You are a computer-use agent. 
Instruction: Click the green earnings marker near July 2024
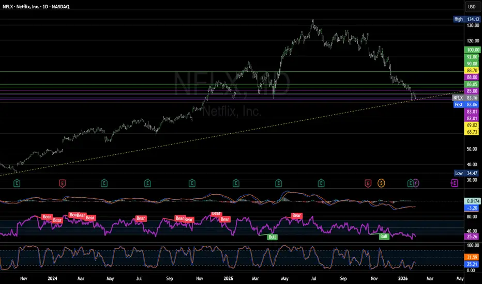coord(147,183)
